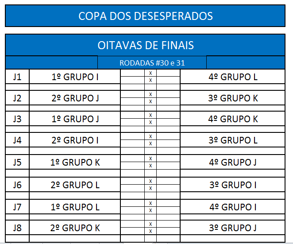Click the 1º GRUPO L team cell
This screenshot has width=293, height=244.
pyautogui.click(x=75, y=207)
